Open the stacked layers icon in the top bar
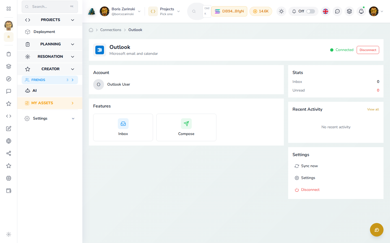Image resolution: width=390 pixels, height=243 pixels. [x=349, y=11]
